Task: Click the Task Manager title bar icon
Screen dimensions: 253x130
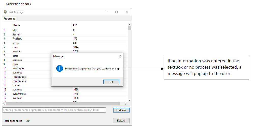Action: (6, 12)
